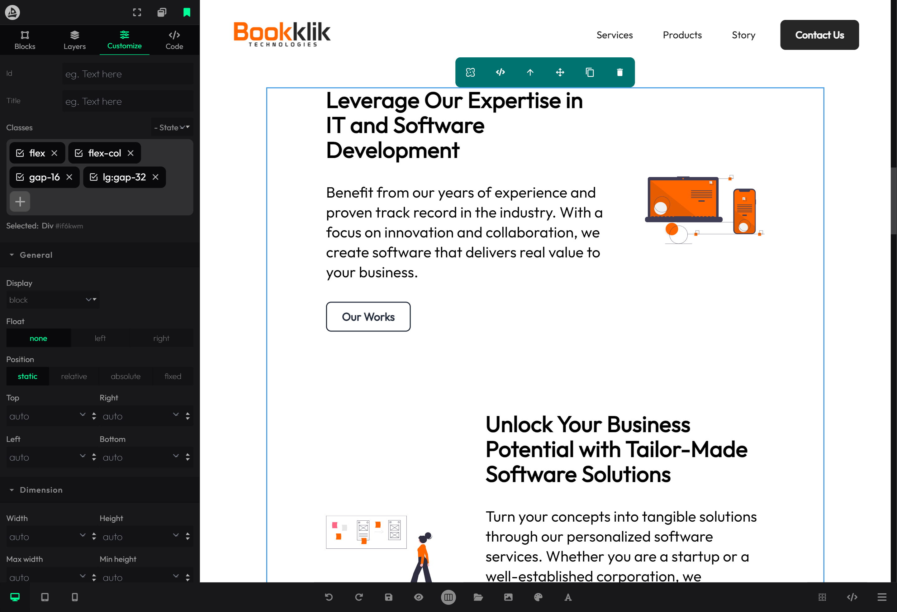The image size is (897, 612).
Task: Click the Id text input field
Action: click(127, 74)
